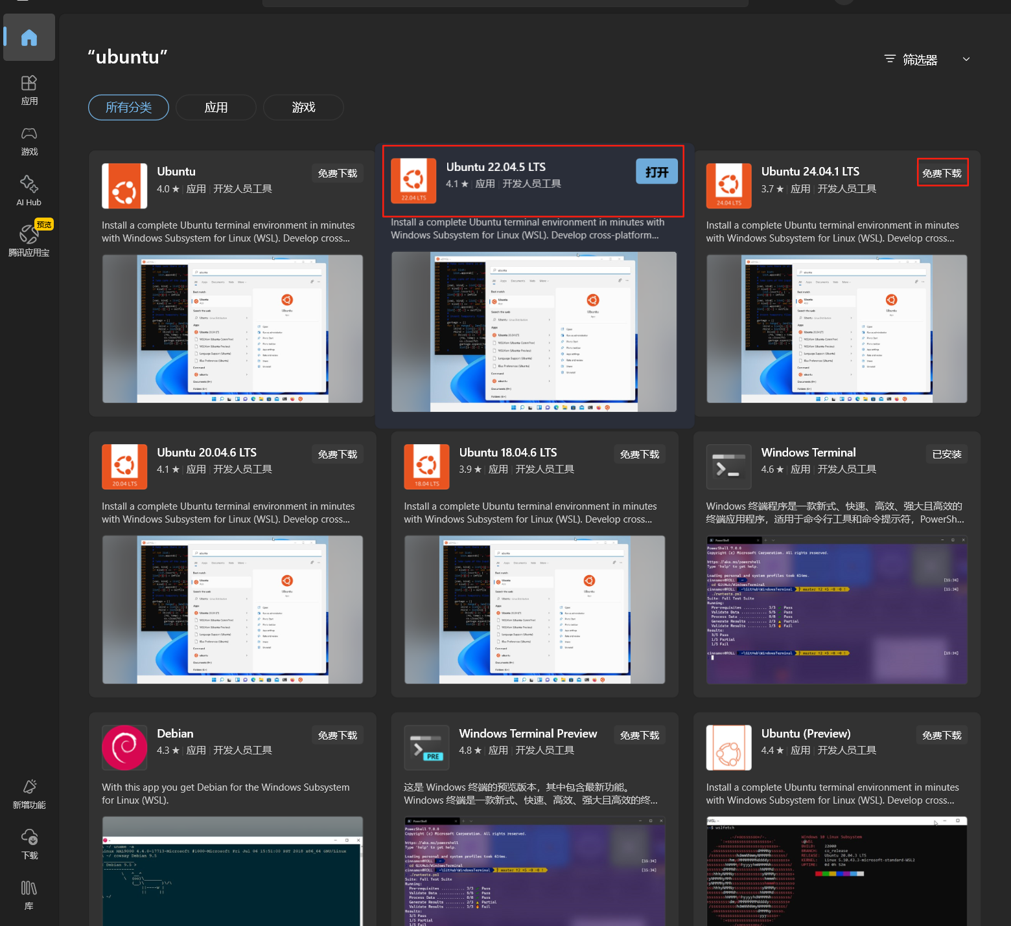
Task: Click the "Ubuntu (Preview)" title
Action: point(806,734)
